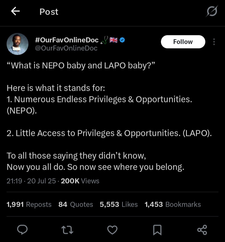Open the @OurFavOnlineDoc handle
225x242 pixels.
66,48
